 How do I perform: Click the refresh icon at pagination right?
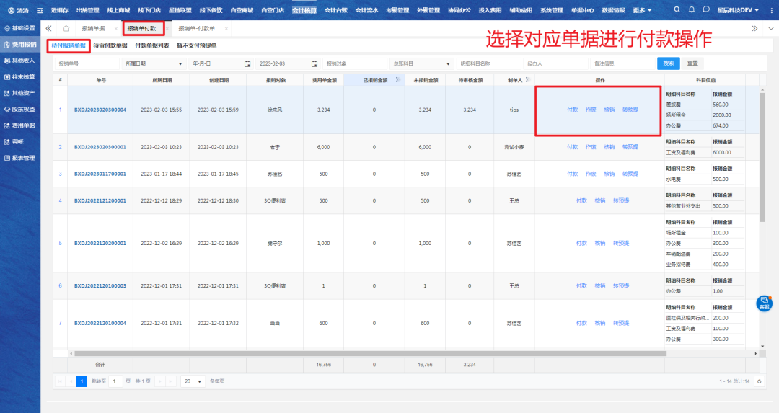tap(760, 381)
